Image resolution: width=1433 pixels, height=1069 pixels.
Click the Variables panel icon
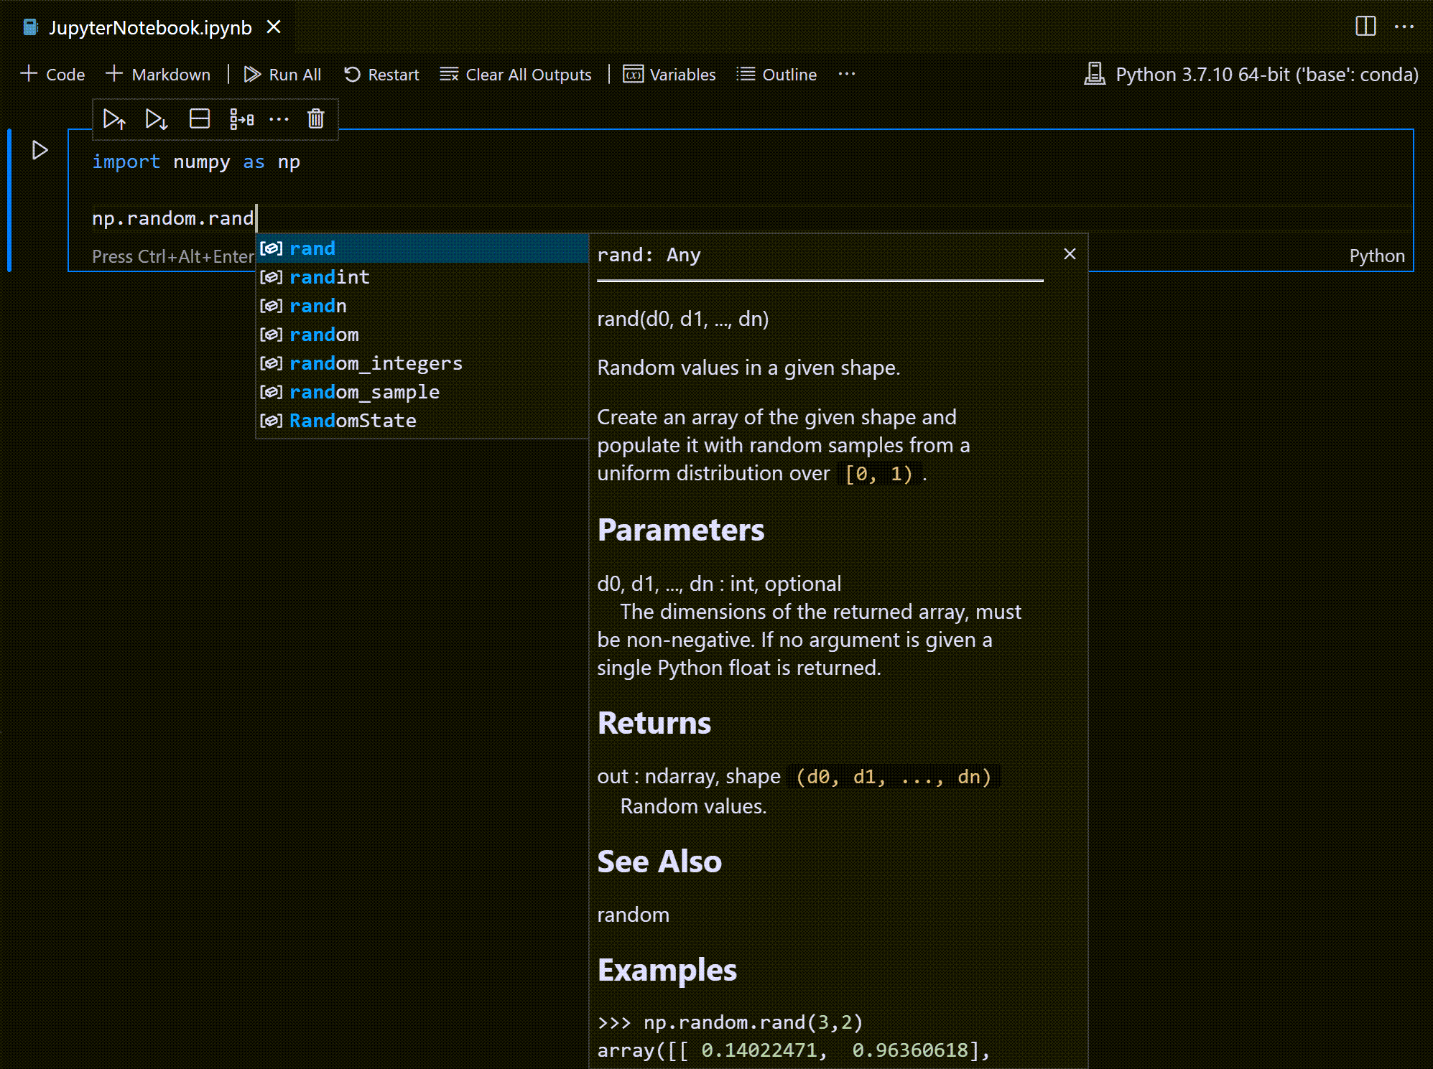pyautogui.click(x=632, y=73)
